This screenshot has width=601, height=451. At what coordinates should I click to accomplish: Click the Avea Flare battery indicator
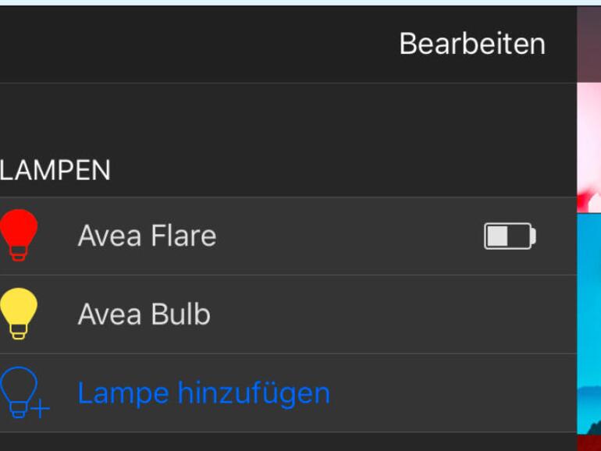pyautogui.click(x=509, y=236)
